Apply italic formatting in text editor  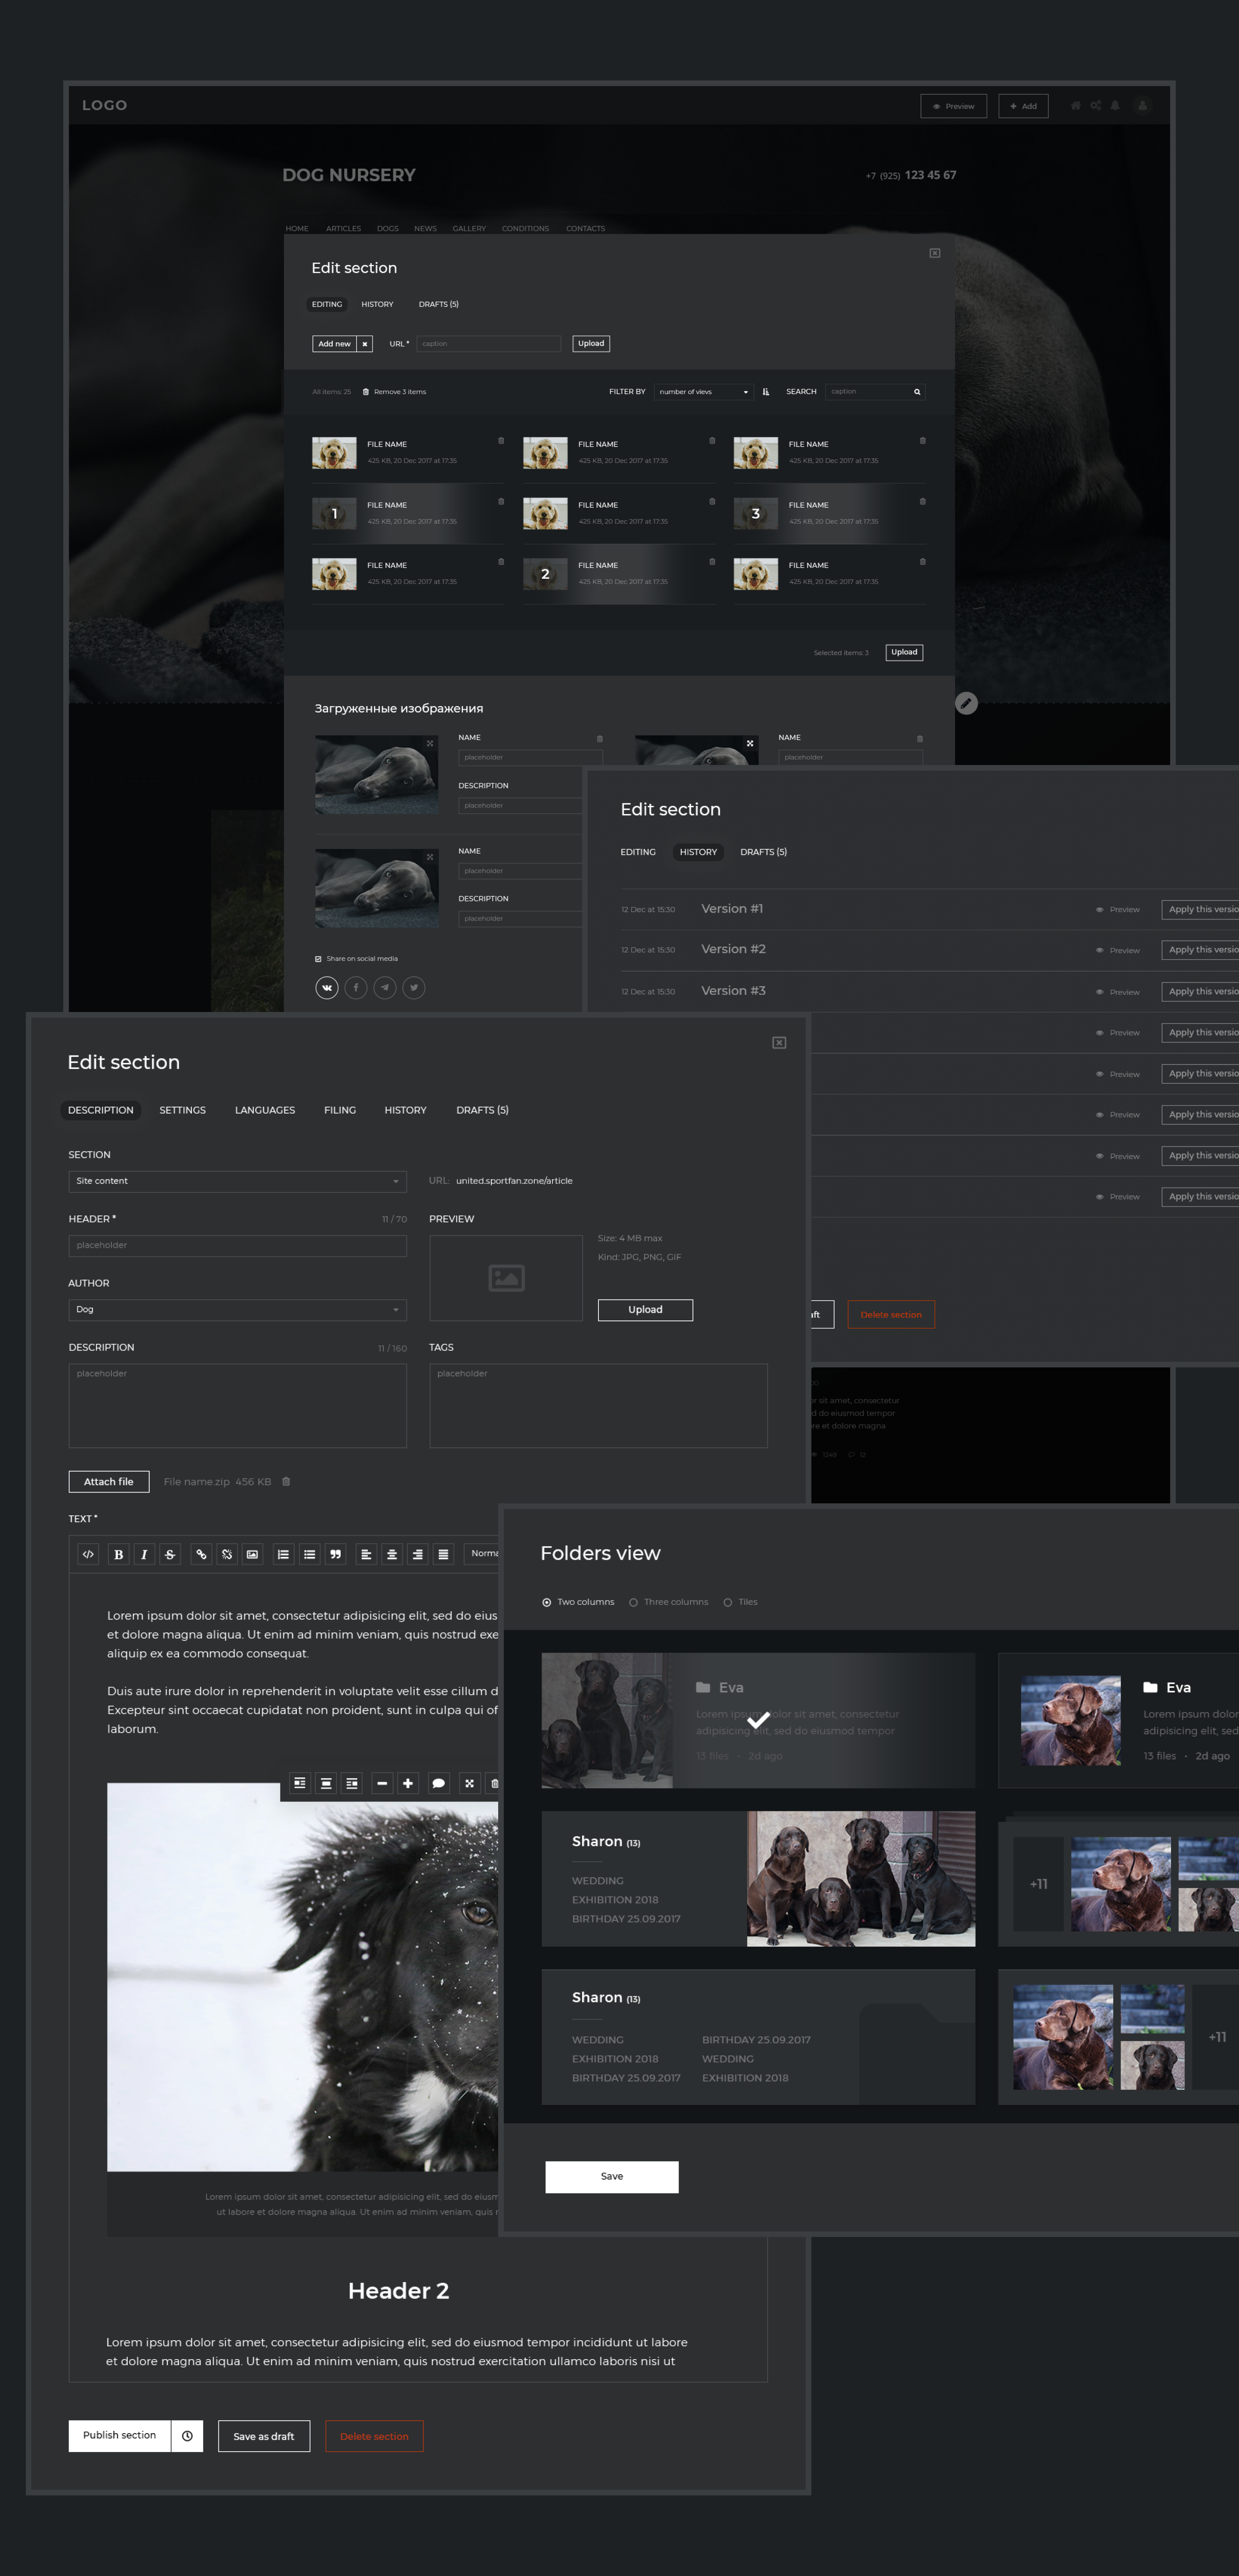pyautogui.click(x=144, y=1554)
